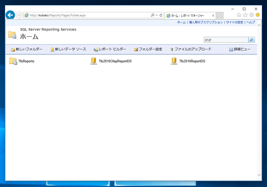Open 個人用サブスクリプション link
The width and height of the screenshot is (267, 187).
(x=206, y=22)
